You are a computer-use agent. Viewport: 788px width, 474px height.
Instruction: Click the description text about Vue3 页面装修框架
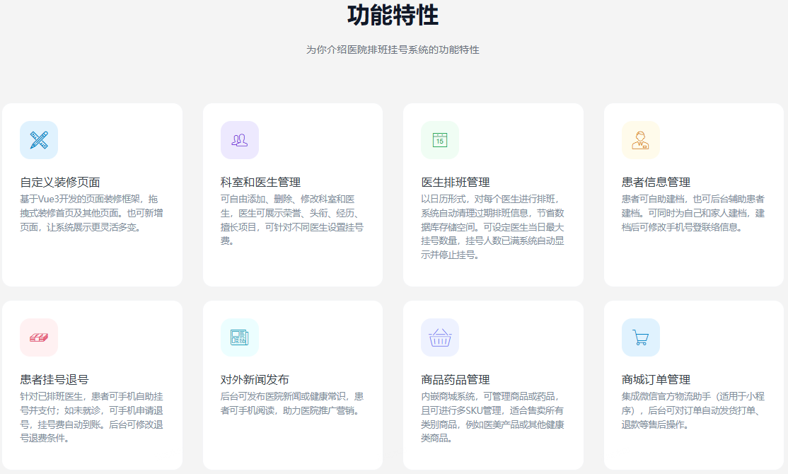(x=89, y=213)
